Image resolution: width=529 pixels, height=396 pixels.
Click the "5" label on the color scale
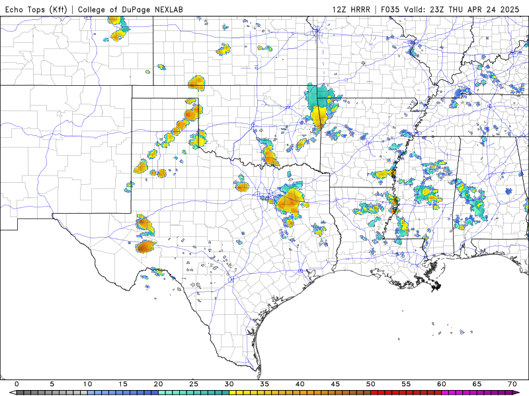point(52,384)
